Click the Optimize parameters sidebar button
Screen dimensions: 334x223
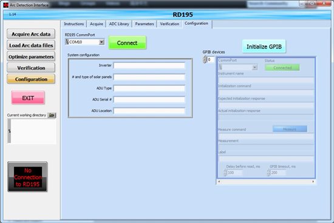point(31,57)
